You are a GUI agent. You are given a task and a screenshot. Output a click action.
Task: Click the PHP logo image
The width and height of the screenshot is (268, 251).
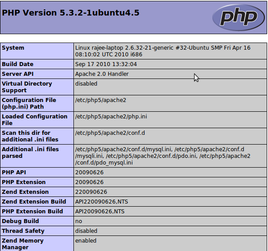coord(239,17)
